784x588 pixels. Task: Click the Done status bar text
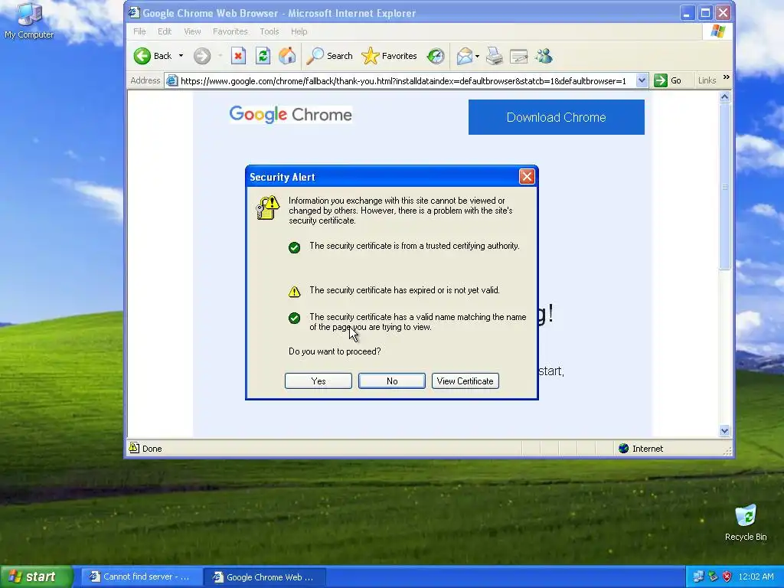point(152,449)
